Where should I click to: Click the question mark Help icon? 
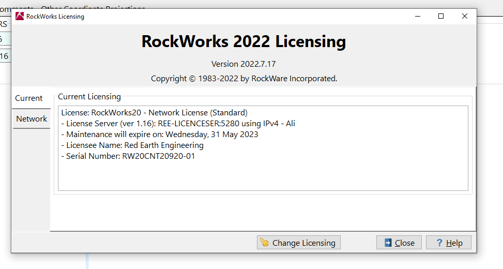[x=439, y=243]
